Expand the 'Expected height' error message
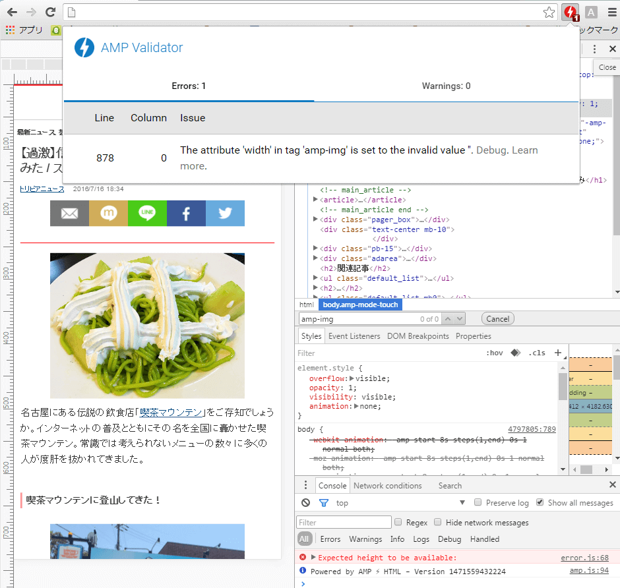The width and height of the screenshot is (620, 588). click(x=314, y=558)
